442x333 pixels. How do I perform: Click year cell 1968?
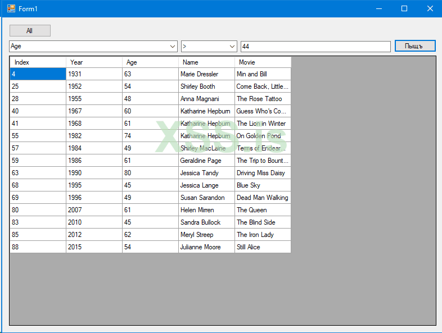tap(94, 124)
